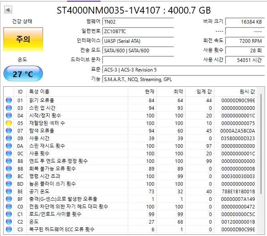This screenshot has height=236, width=267.
Task: Click the raw value 00120000001B
Action: tap(238, 222)
